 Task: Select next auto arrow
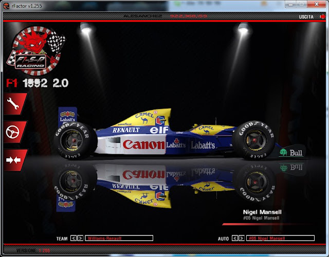coord(242,238)
